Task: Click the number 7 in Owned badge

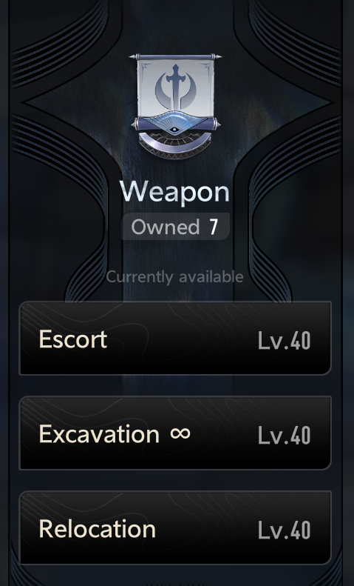Action: click(214, 227)
